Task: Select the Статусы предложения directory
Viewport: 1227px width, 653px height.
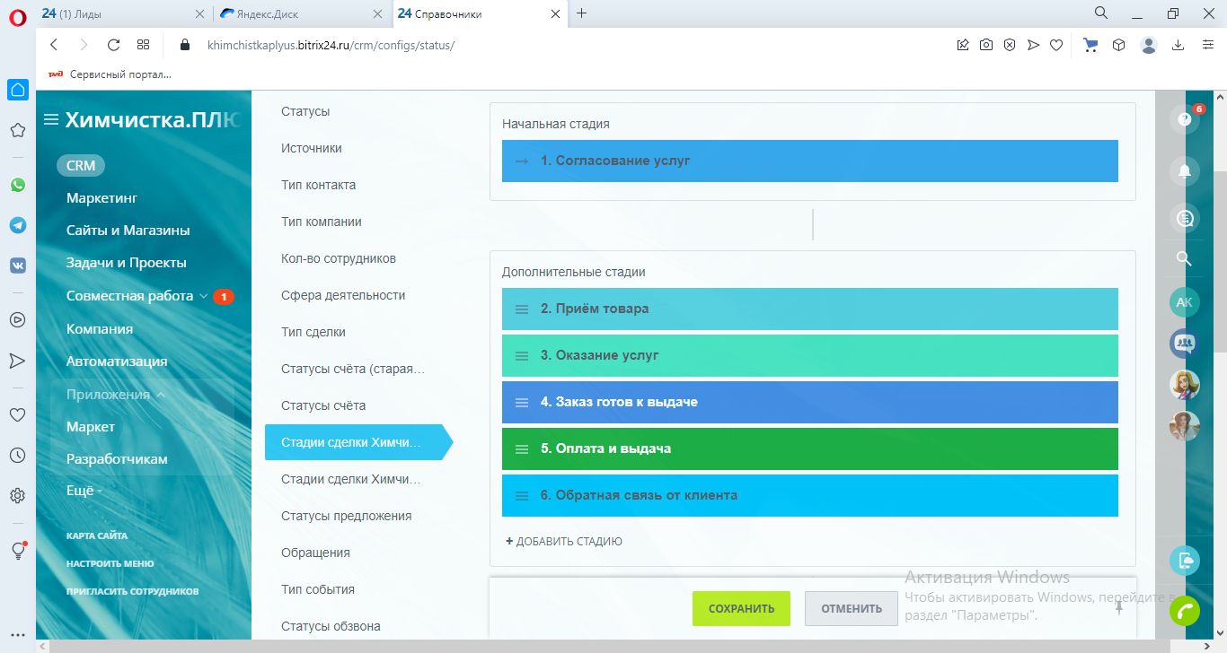Action: [x=347, y=516]
